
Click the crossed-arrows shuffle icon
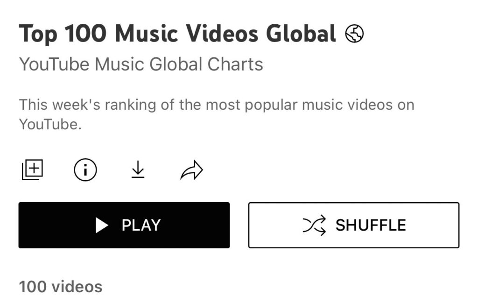(x=314, y=225)
